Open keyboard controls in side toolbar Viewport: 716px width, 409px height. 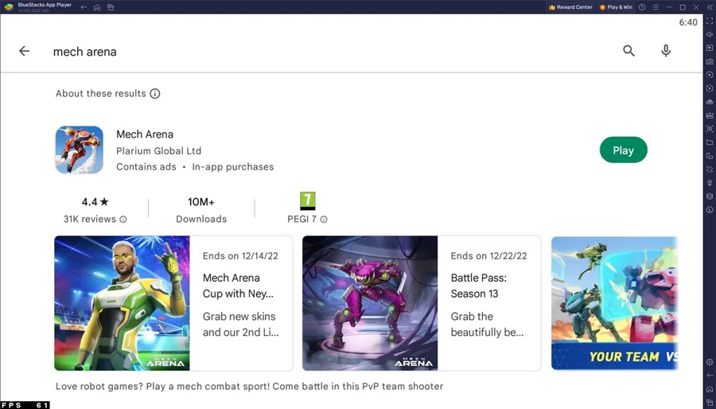point(710,61)
